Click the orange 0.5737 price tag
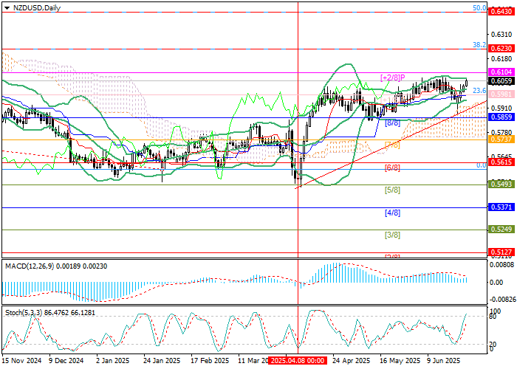 (x=501, y=139)
